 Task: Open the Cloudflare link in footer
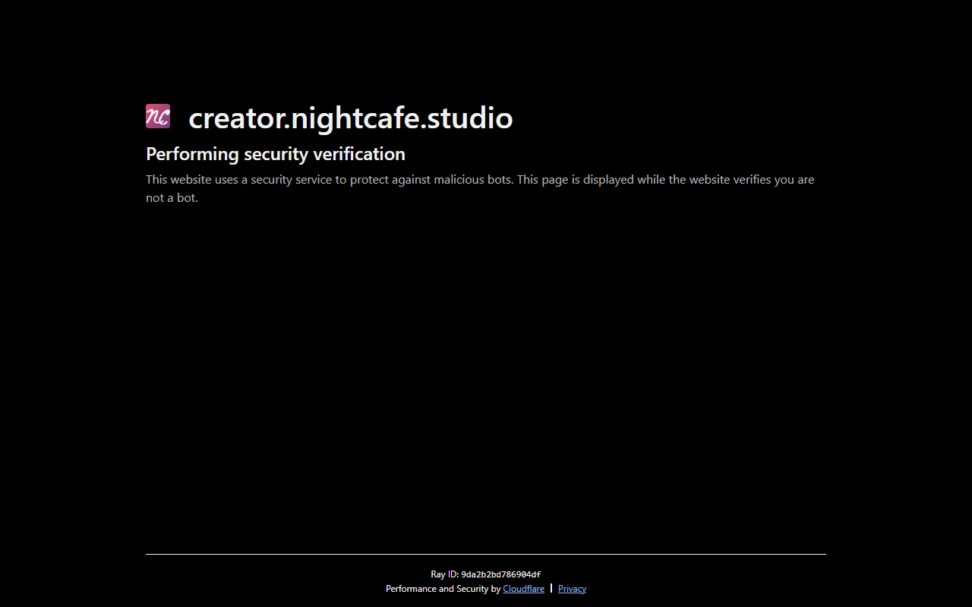click(523, 589)
